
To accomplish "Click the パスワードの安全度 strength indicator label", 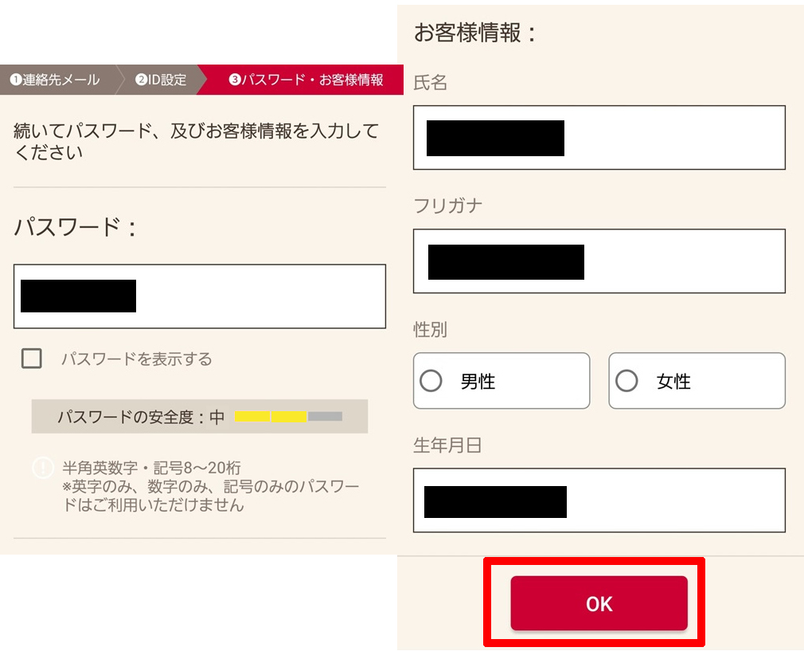I will click(x=140, y=417).
